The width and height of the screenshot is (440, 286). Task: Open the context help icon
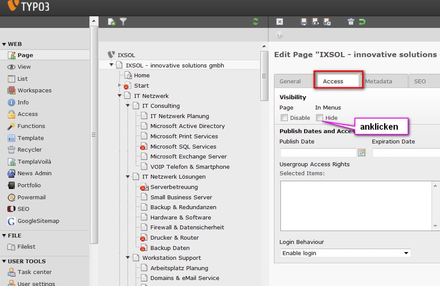click(x=279, y=35)
